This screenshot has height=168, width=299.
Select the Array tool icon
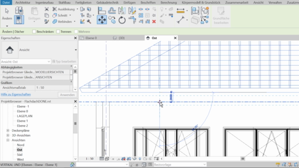coord(141,15)
